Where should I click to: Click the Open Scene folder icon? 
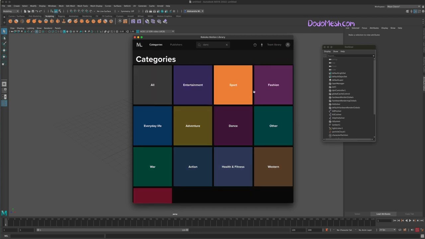[x=29, y=11]
